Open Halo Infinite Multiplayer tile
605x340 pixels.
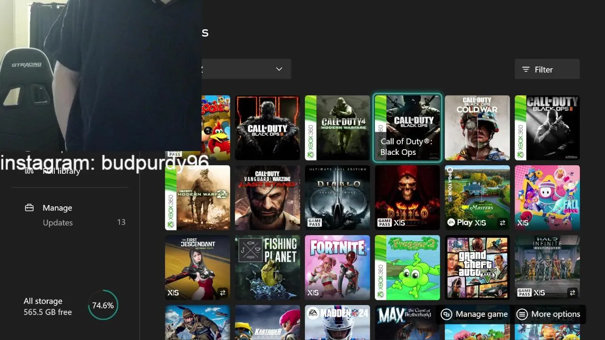click(547, 267)
